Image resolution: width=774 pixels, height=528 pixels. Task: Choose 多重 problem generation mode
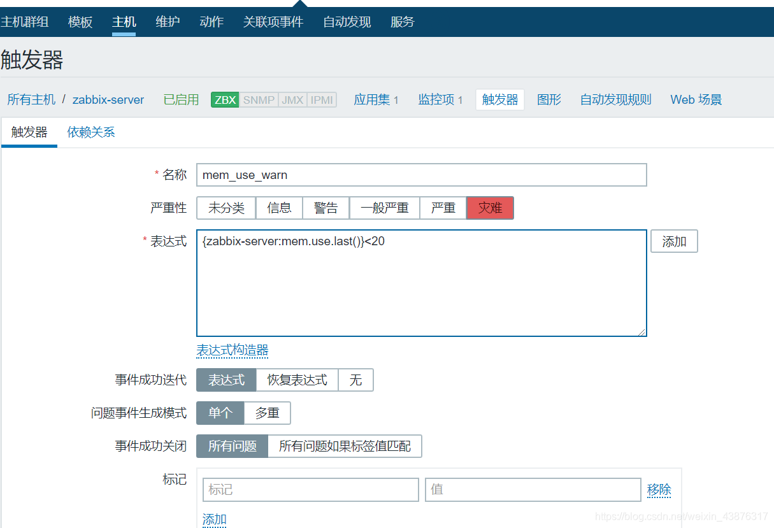click(268, 413)
